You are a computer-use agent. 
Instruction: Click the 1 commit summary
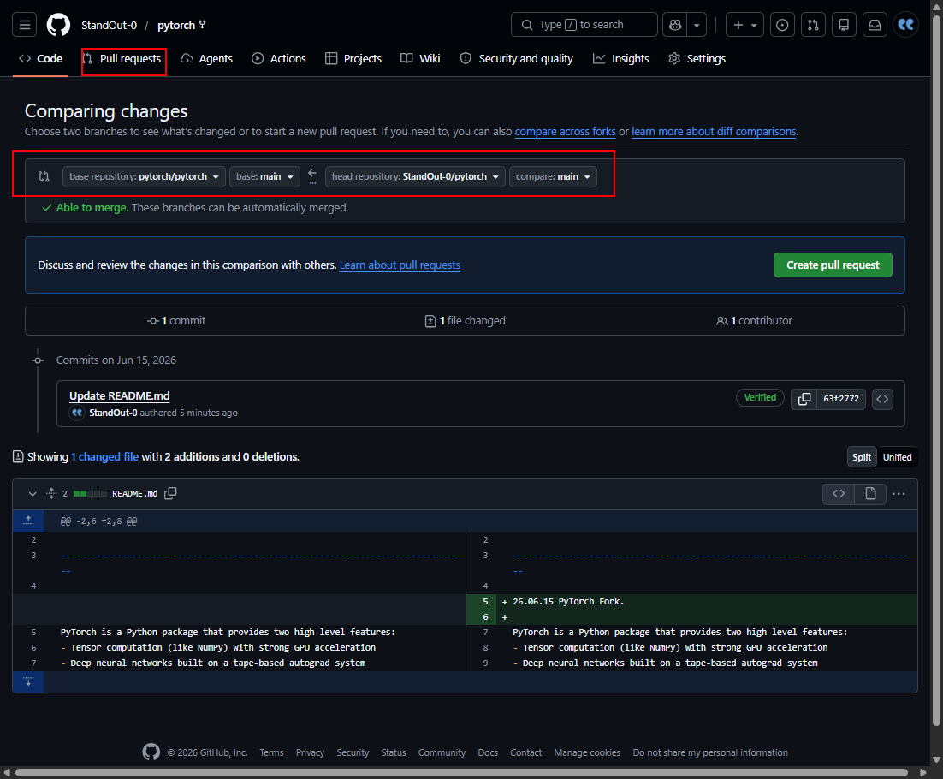click(x=176, y=321)
